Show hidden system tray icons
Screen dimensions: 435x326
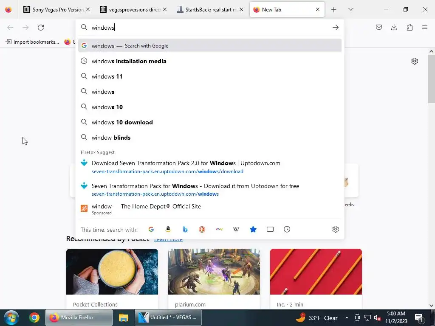coord(347,318)
